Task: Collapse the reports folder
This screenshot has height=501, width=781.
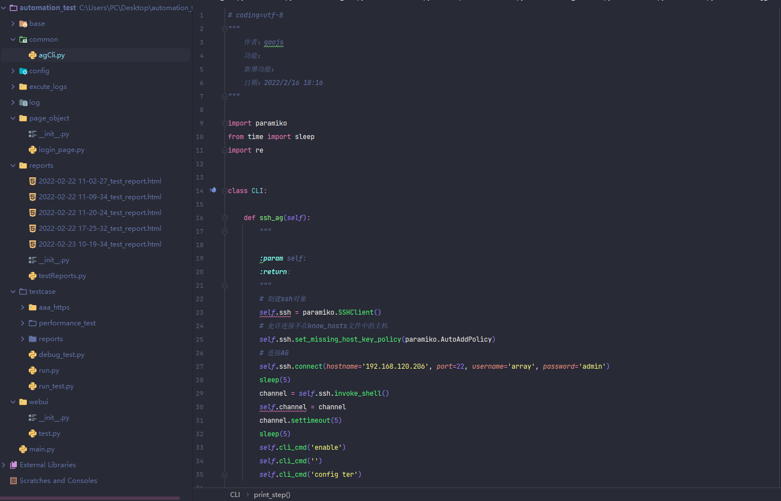Action: tap(13, 165)
